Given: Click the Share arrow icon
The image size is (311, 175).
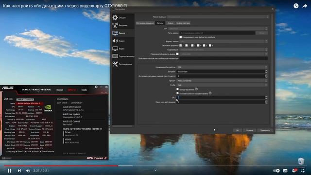Looking at the screenshot, I should click(305, 6).
